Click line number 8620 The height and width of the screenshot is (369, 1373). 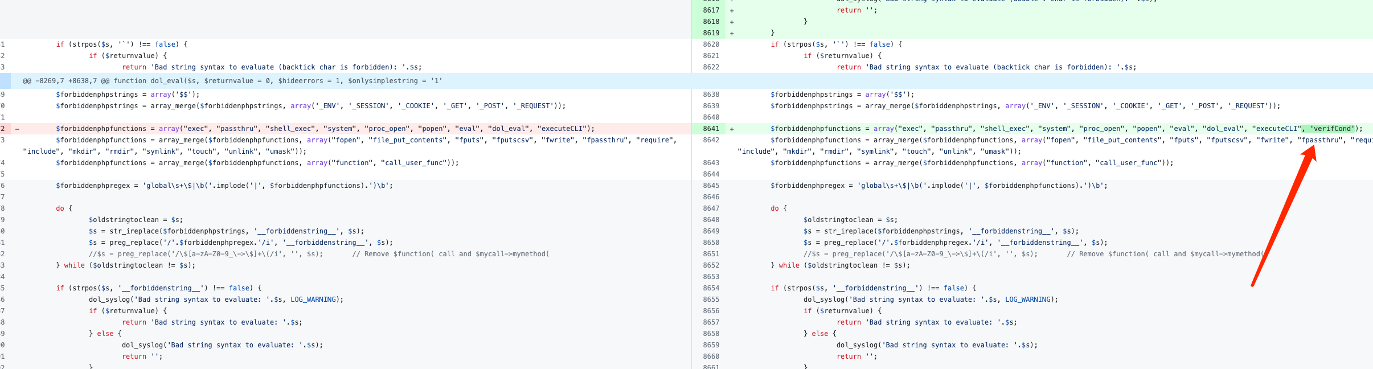(x=711, y=44)
